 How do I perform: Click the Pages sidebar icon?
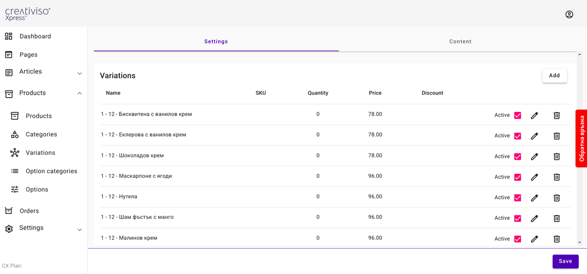9,55
